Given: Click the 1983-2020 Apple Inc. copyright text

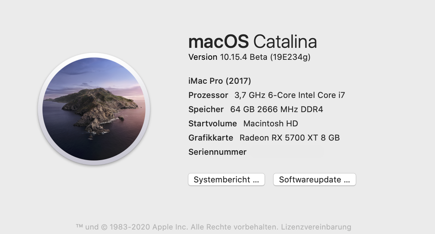Looking at the screenshot, I should (x=145, y=227).
